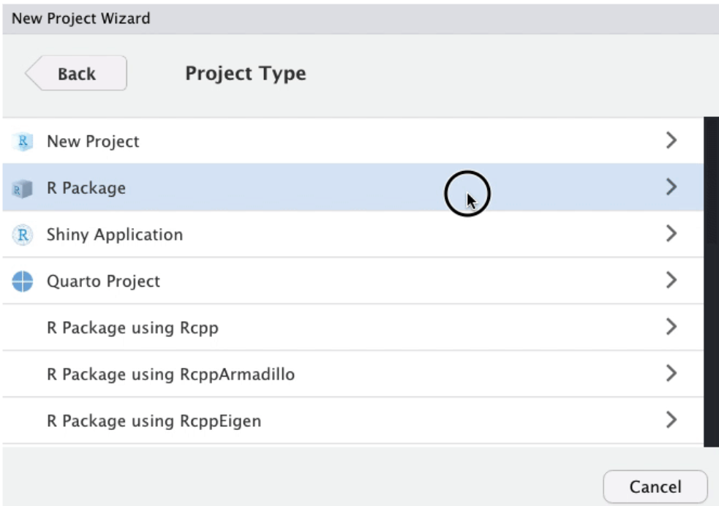The image size is (719, 506).
Task: Select R Package using RcppEigen label
Action: [x=154, y=421]
